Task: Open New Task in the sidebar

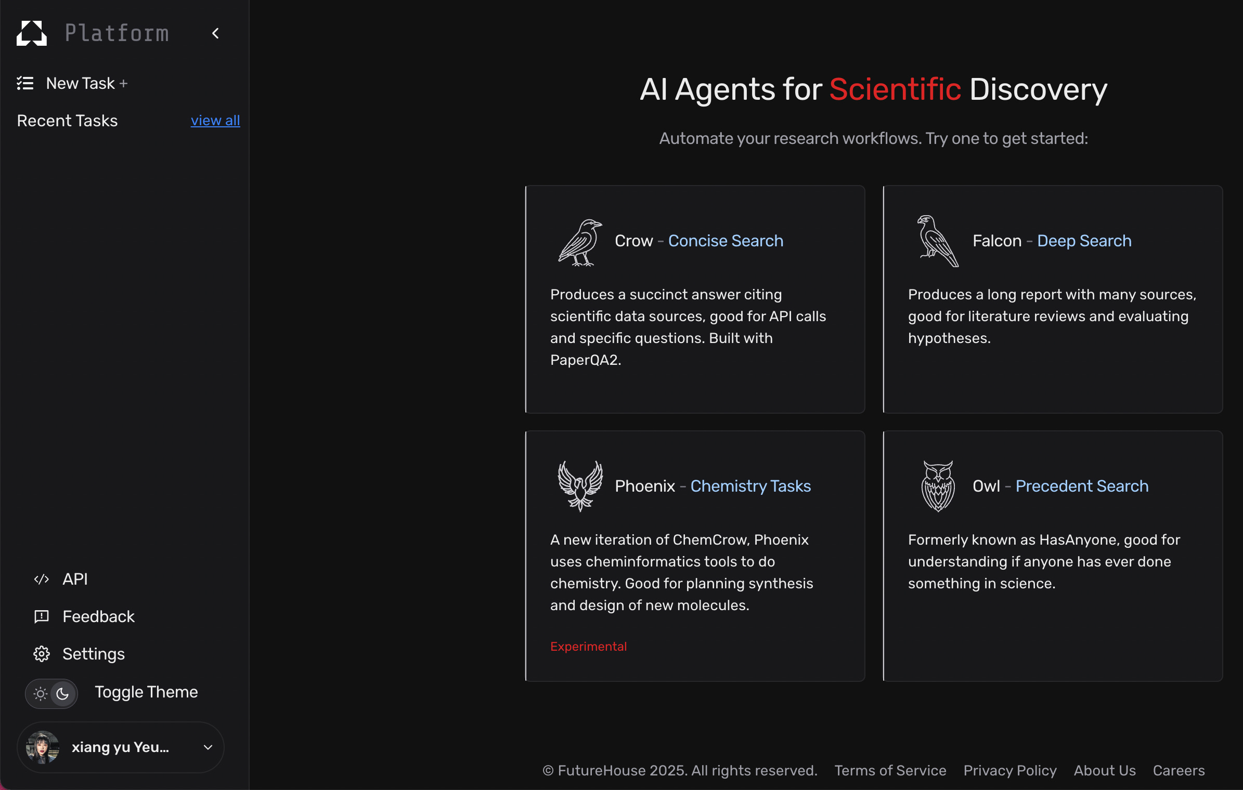Action: point(81,83)
